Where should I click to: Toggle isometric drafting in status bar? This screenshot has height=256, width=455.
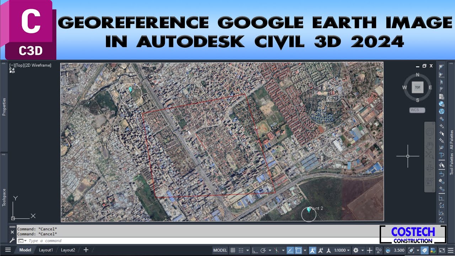coord(277,250)
